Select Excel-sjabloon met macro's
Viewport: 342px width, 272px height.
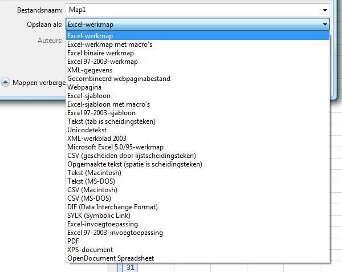point(198,104)
